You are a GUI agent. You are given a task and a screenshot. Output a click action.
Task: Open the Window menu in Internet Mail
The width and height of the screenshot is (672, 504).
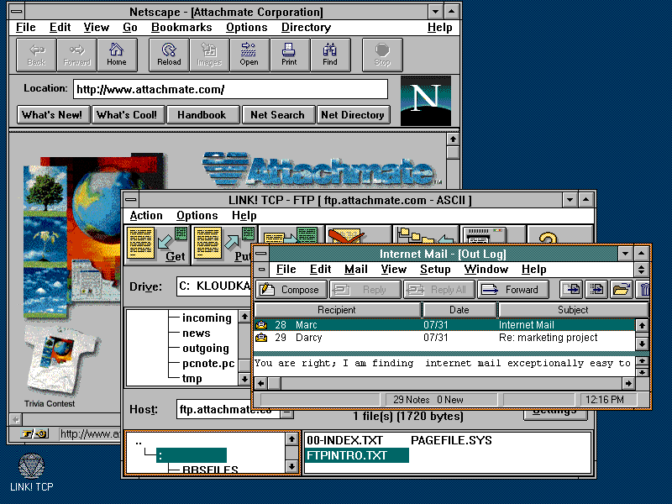tap(486, 269)
